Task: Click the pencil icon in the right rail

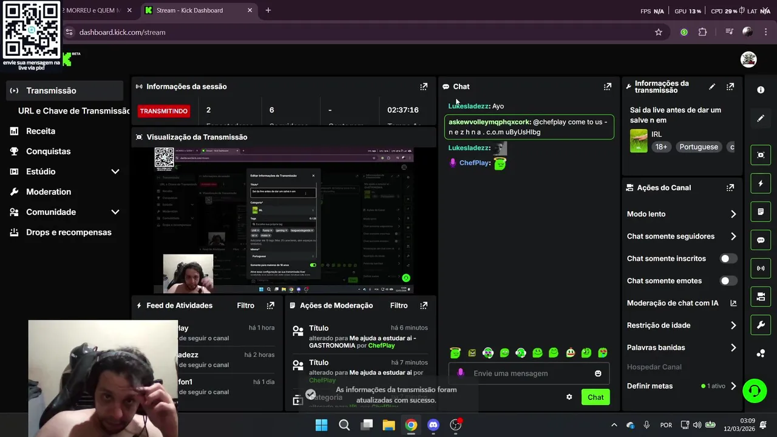Action: (x=761, y=119)
